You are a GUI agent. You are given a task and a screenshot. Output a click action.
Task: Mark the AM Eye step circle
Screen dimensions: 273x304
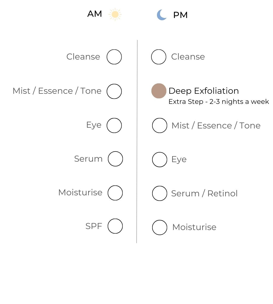(114, 125)
